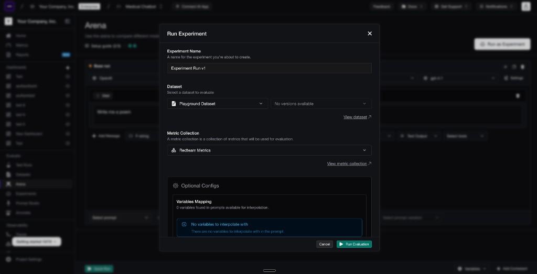Open the Text Output dropdown in the Arena
This screenshot has height=274, width=537.
419,136
